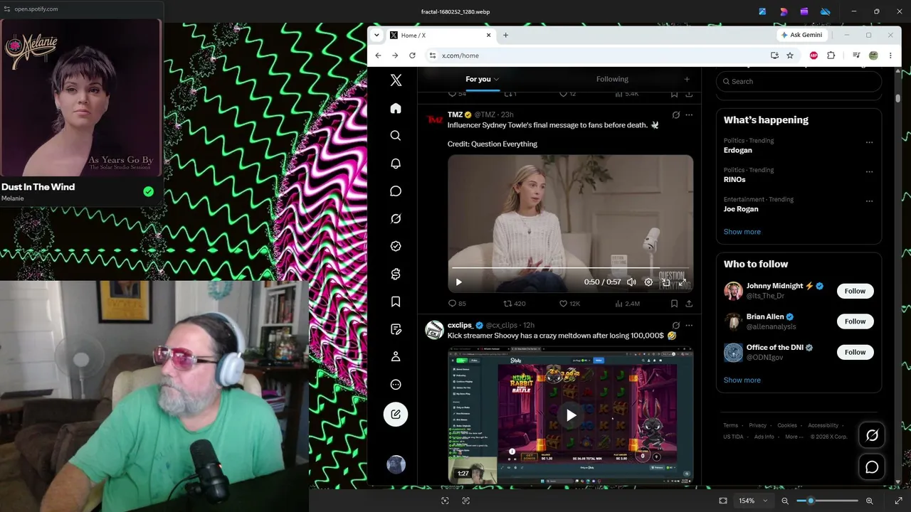
Task: Click the dollar-sign icon in X sidebar
Action: point(396,274)
